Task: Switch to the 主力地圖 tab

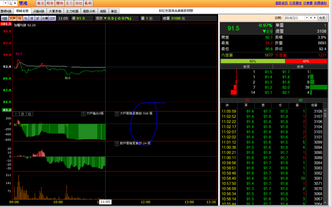Action: pyautogui.click(x=72, y=11)
